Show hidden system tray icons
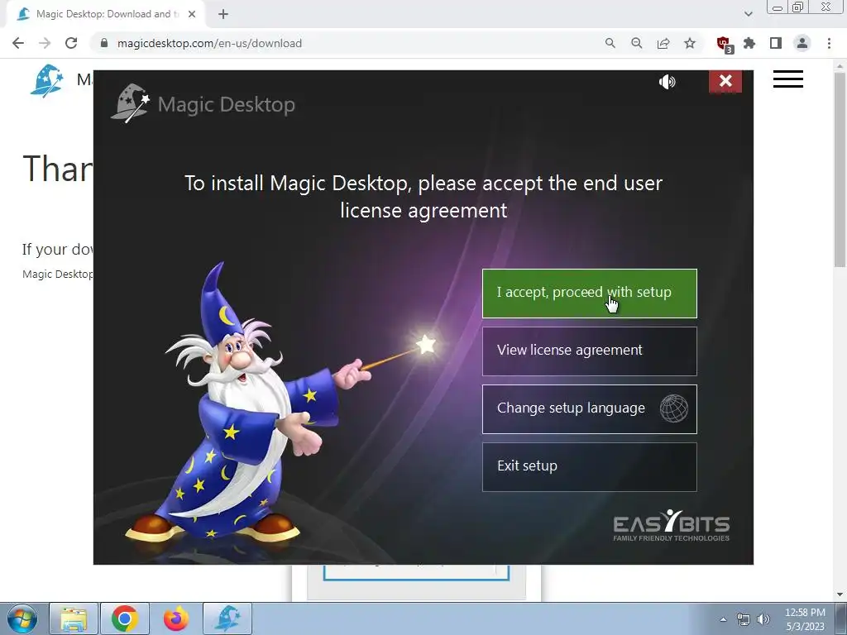Image resolution: width=847 pixels, height=635 pixels. 723,619
